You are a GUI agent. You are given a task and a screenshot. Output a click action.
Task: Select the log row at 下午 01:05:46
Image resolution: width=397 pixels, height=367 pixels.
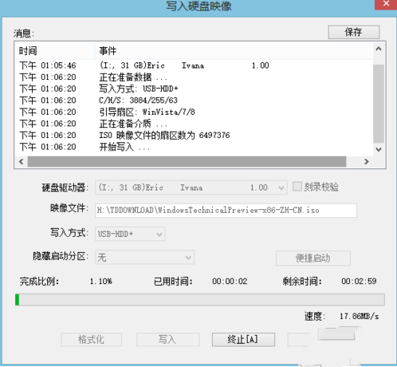pyautogui.click(x=194, y=65)
